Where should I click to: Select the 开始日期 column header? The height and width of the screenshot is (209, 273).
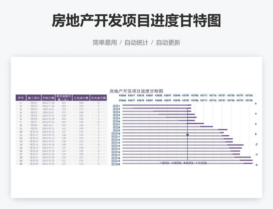click(48, 98)
